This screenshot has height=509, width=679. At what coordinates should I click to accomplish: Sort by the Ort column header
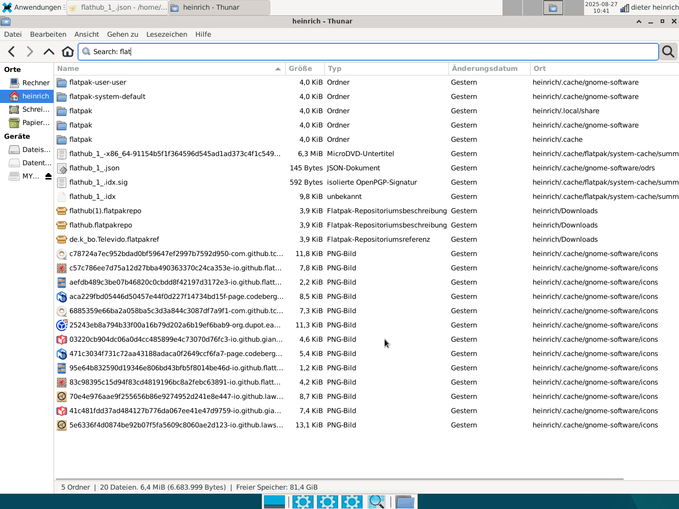tap(605, 68)
